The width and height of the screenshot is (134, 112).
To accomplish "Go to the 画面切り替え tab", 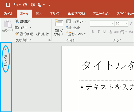I will [77, 14].
